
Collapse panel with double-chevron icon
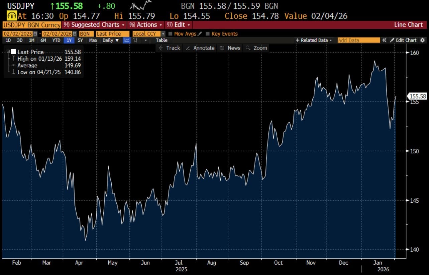384,40
